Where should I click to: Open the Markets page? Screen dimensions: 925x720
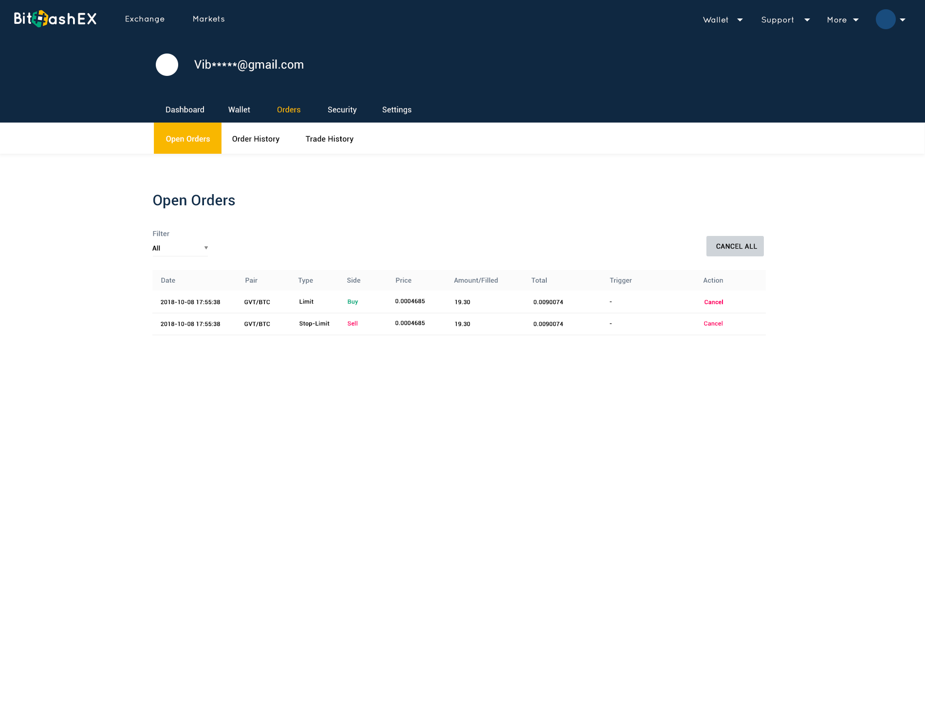coord(208,19)
